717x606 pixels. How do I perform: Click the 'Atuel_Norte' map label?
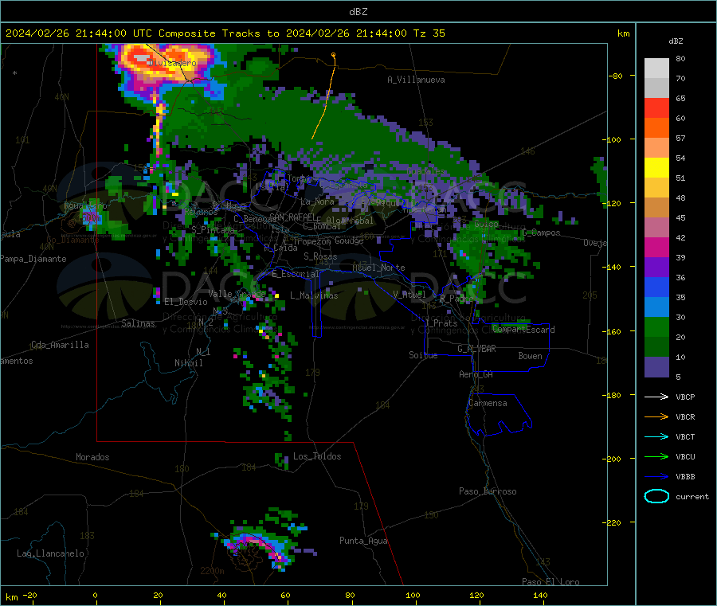click(378, 268)
